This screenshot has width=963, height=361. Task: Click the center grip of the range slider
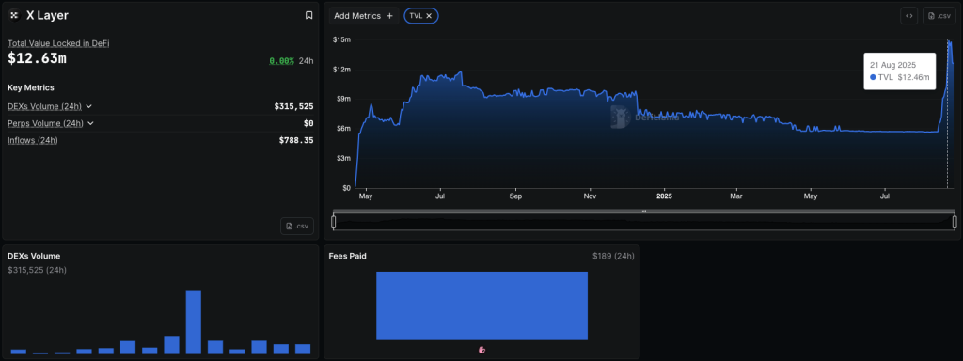pos(644,212)
